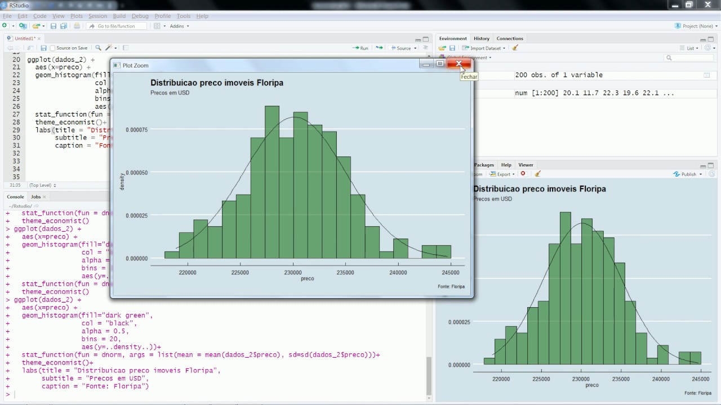Remove current plot with the red X icon

tap(523, 174)
